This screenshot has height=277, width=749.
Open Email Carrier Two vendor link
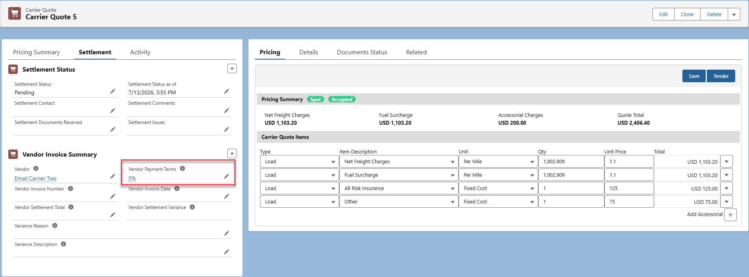35,178
